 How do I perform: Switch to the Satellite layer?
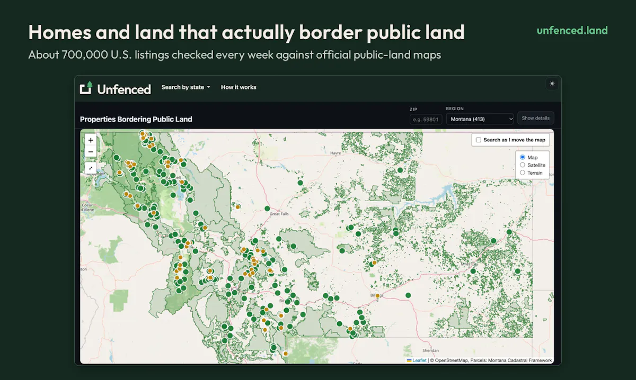523,165
